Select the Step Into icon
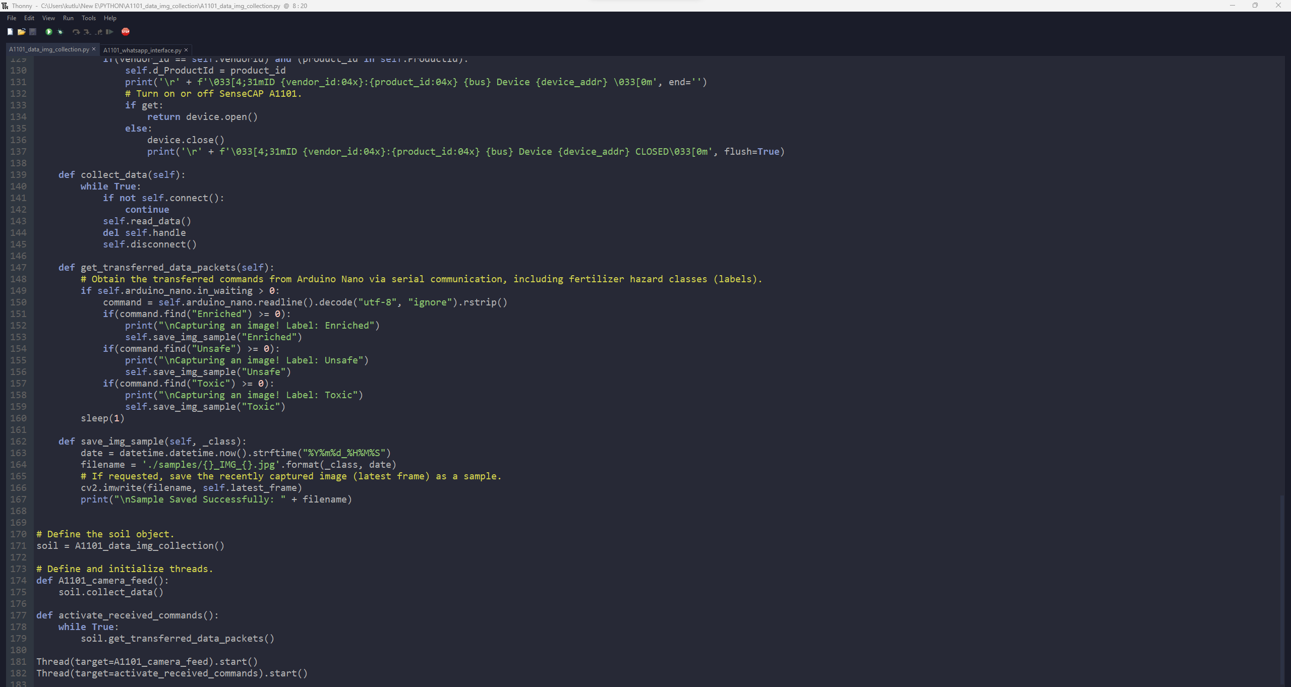The width and height of the screenshot is (1291, 687). (86, 32)
